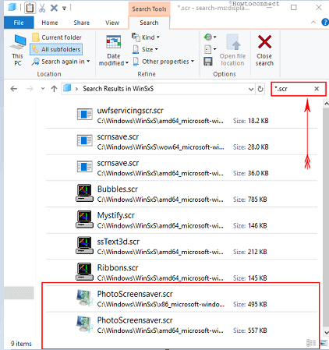Switch to the View ribbon tab
This screenshot has height=350, width=329.
(x=112, y=23)
